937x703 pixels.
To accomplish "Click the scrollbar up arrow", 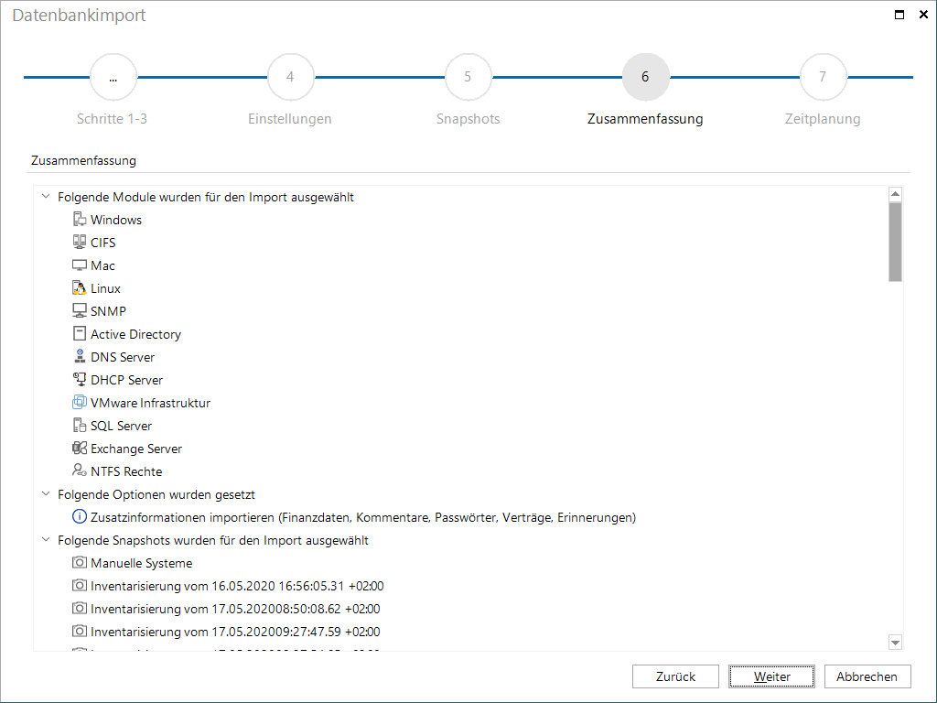I will (x=895, y=194).
